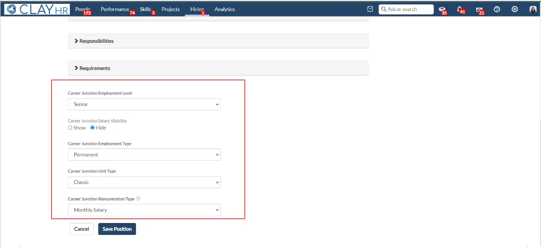Open the Projects menu

point(171,9)
